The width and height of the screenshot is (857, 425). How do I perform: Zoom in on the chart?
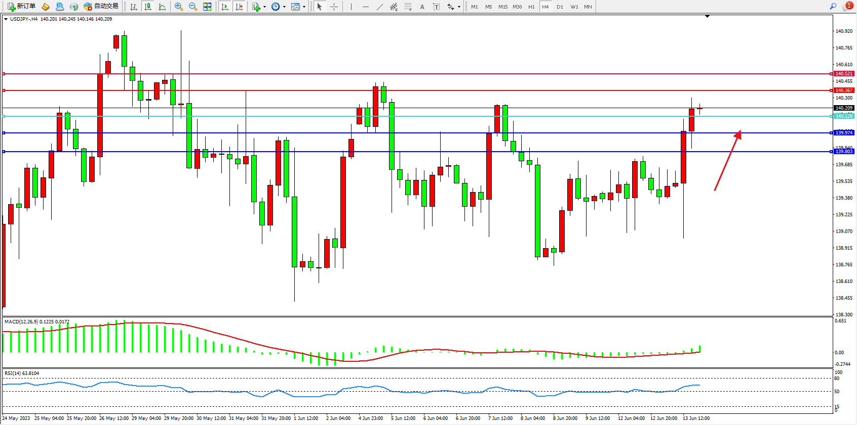pos(178,7)
